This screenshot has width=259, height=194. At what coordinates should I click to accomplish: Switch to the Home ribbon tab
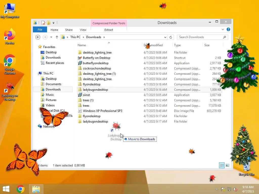click(x=54, y=30)
